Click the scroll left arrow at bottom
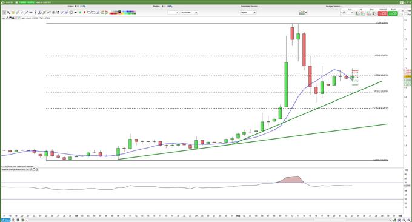The image size is (412, 222). (x=27, y=220)
